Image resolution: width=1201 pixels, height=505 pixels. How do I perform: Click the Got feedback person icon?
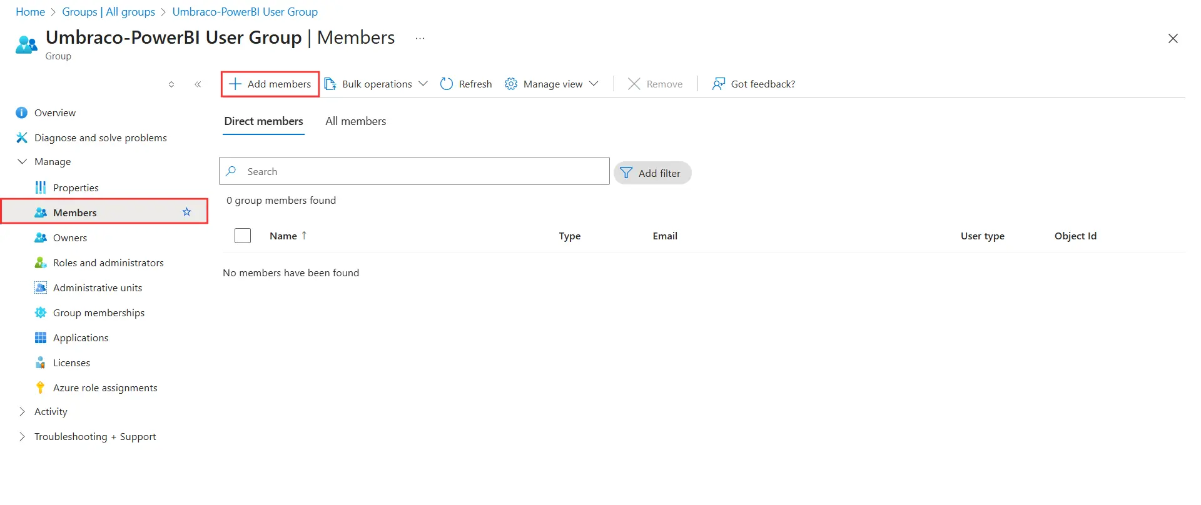[719, 84]
